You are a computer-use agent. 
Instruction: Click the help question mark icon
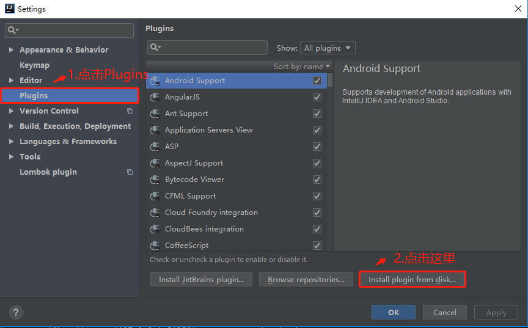click(16, 312)
